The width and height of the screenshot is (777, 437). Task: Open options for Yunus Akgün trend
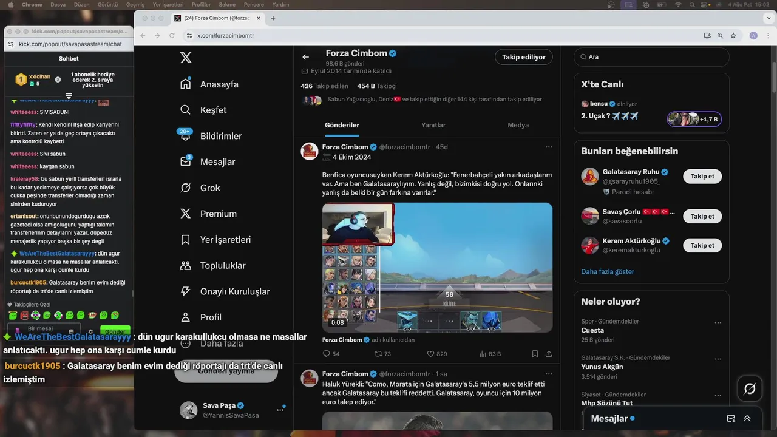coord(718,359)
